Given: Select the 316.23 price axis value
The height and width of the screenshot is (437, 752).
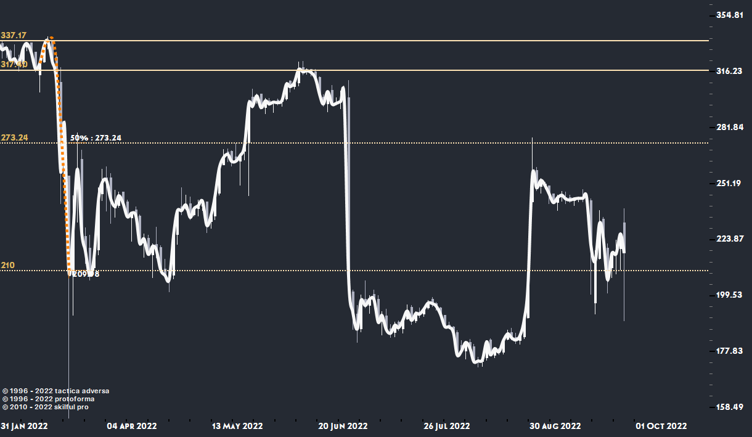Looking at the screenshot, I should pos(729,71).
